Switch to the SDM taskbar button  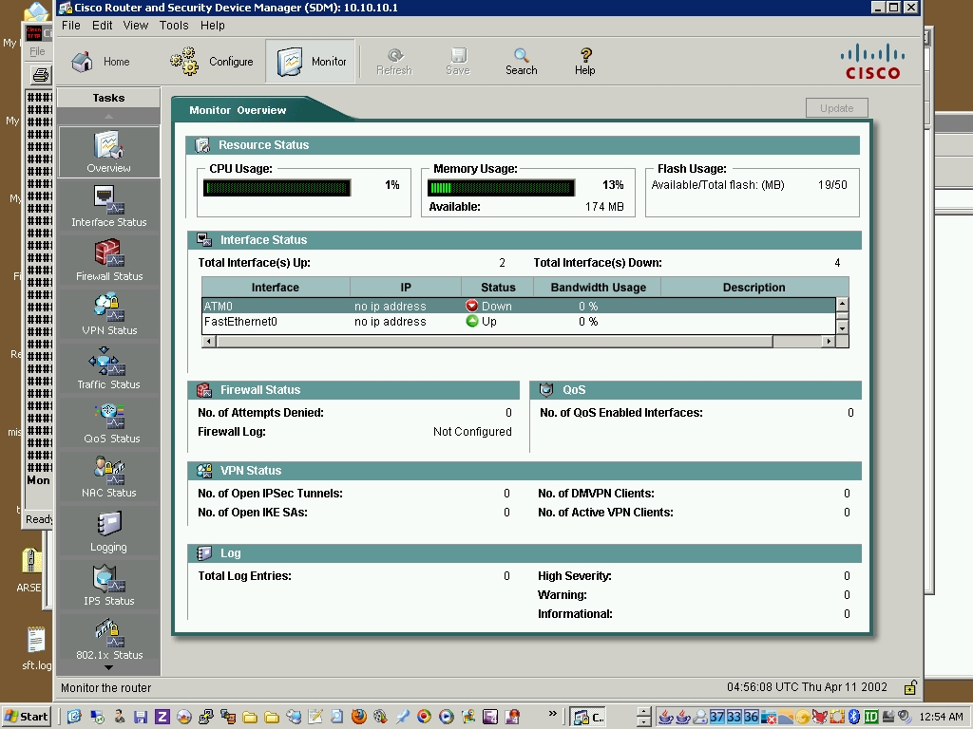[x=587, y=718]
